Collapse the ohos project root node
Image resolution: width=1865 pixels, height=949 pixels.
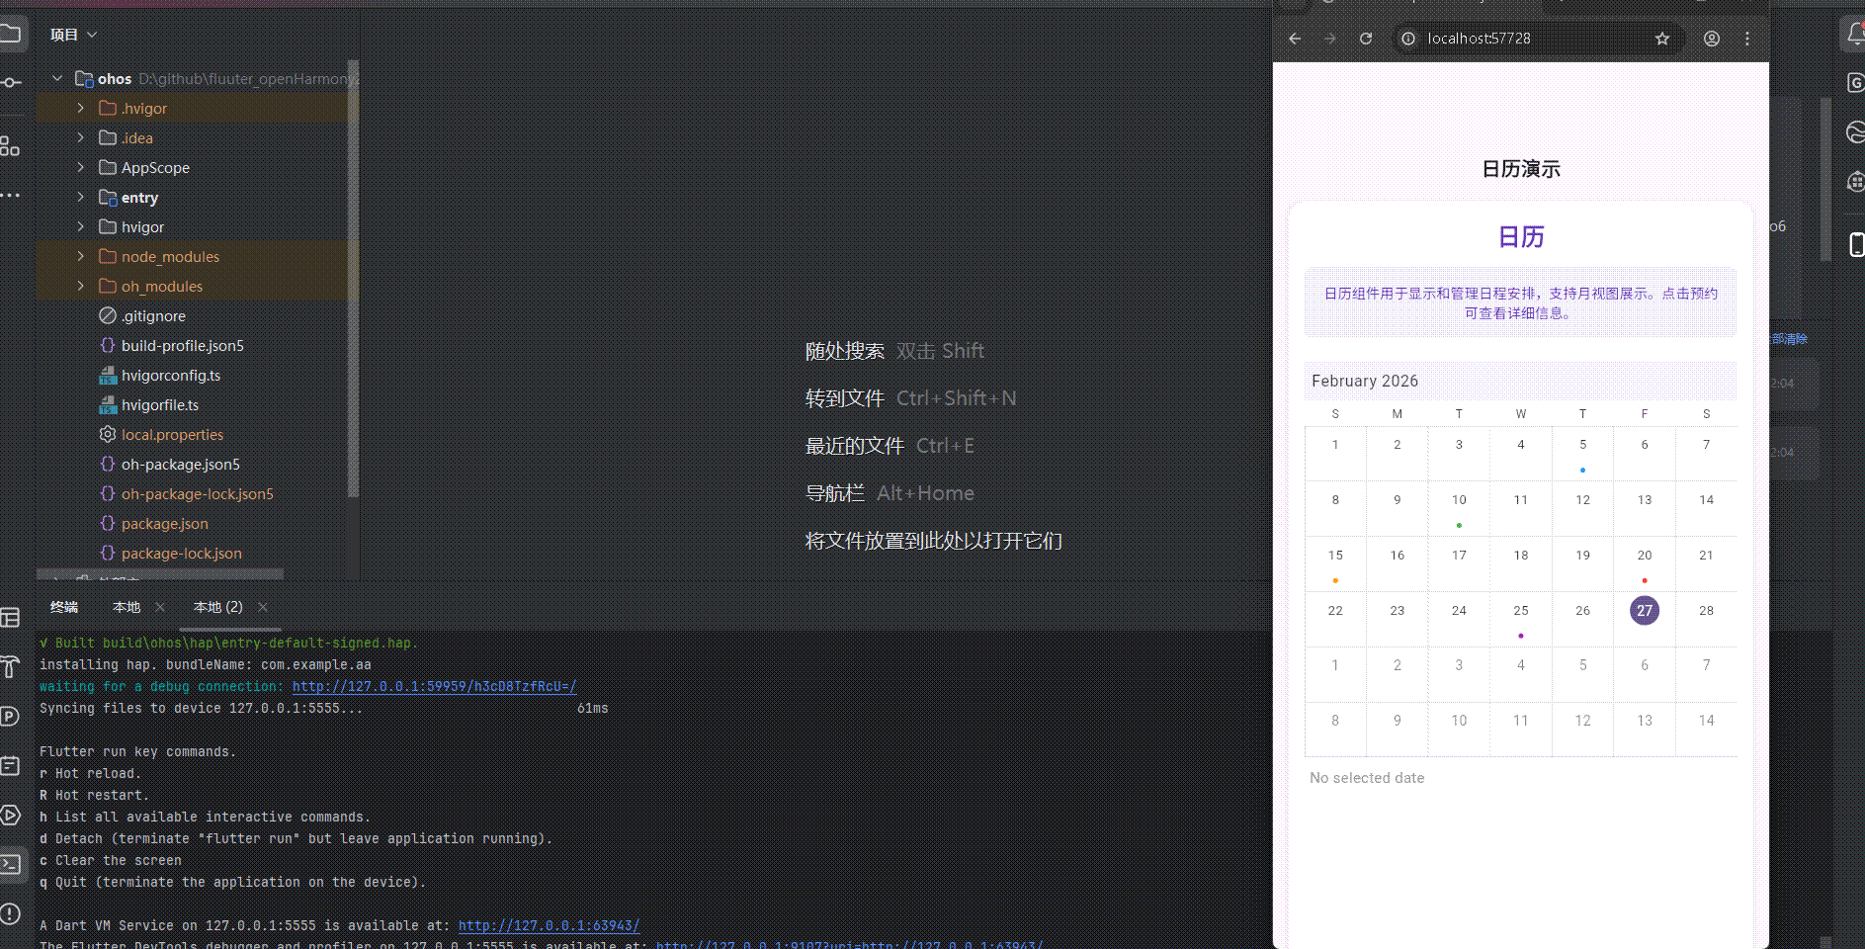coord(57,78)
